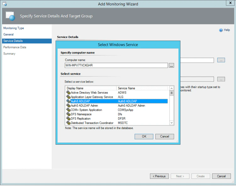Click the Auth0 ADLDAP service gear icon
Screen dimensions: 236x186
coord(68,101)
